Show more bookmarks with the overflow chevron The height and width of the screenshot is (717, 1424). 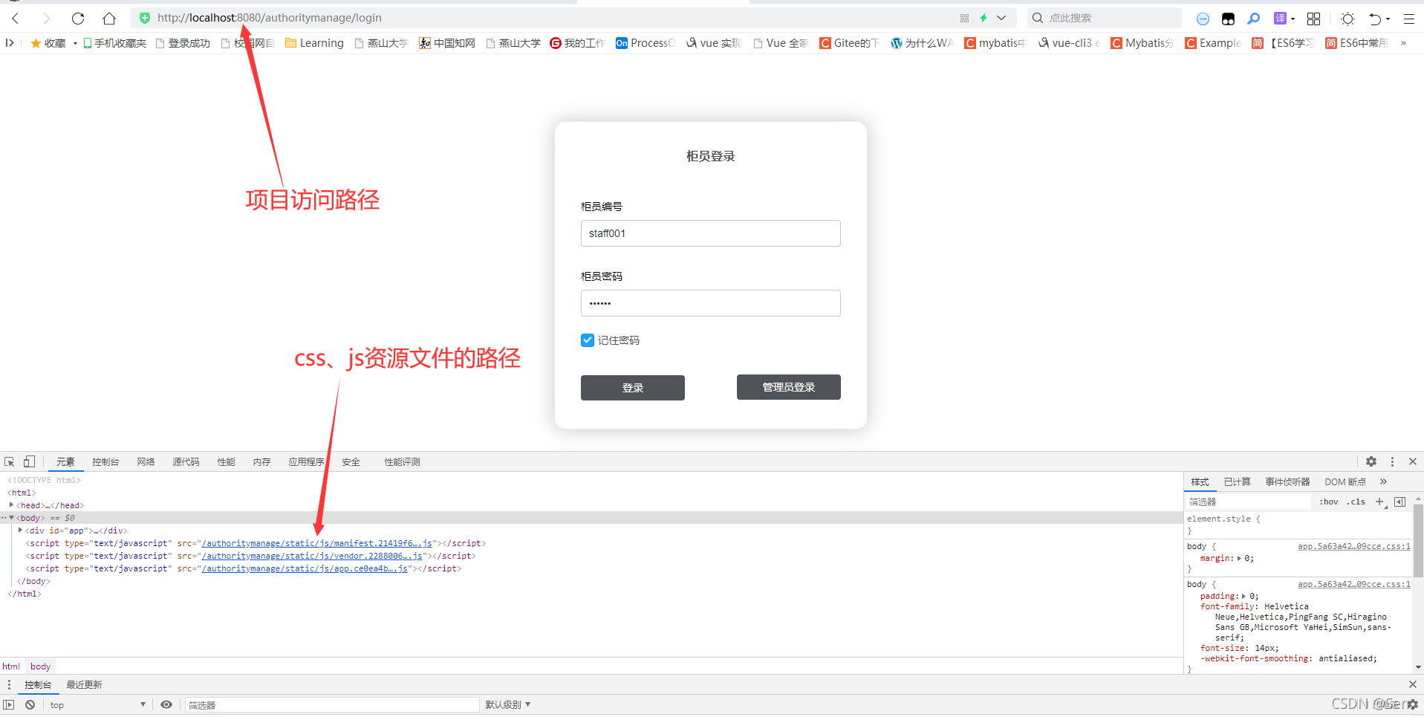click(x=1403, y=43)
